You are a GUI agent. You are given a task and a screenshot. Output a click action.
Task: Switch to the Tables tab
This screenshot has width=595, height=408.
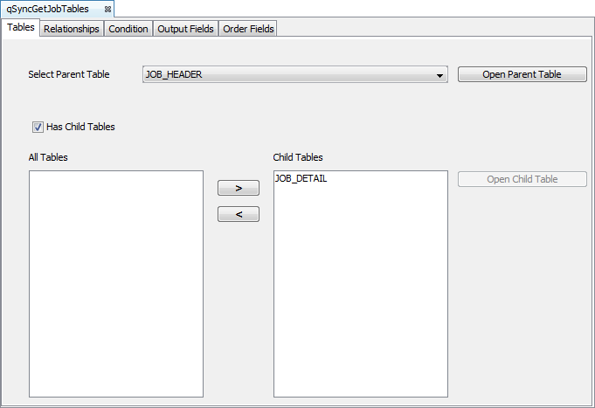pos(20,28)
